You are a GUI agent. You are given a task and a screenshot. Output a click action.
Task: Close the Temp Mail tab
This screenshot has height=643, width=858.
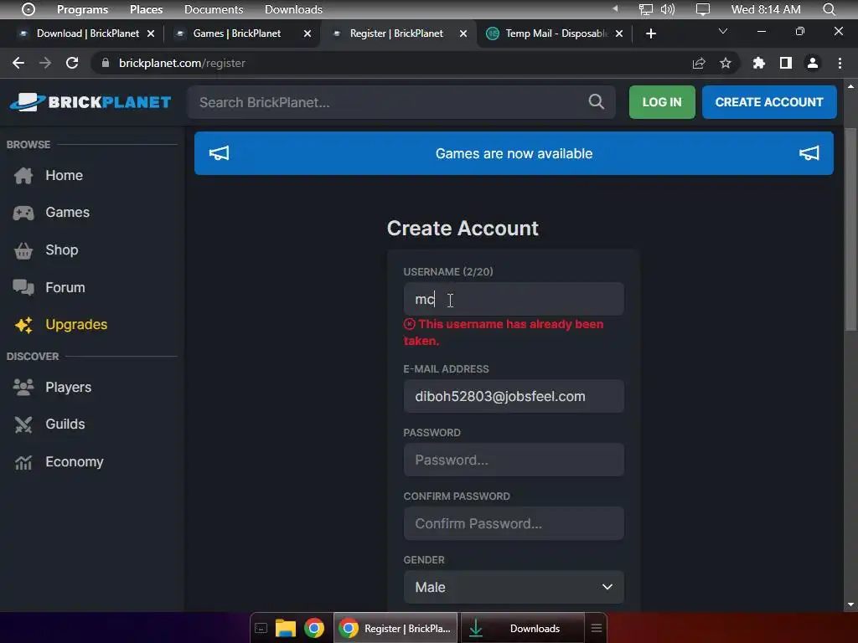pyautogui.click(x=619, y=33)
